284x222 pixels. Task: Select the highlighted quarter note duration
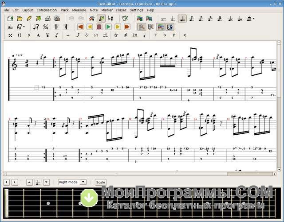182,19
